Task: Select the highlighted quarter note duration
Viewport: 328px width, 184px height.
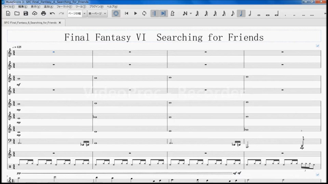Action: tap(241, 14)
